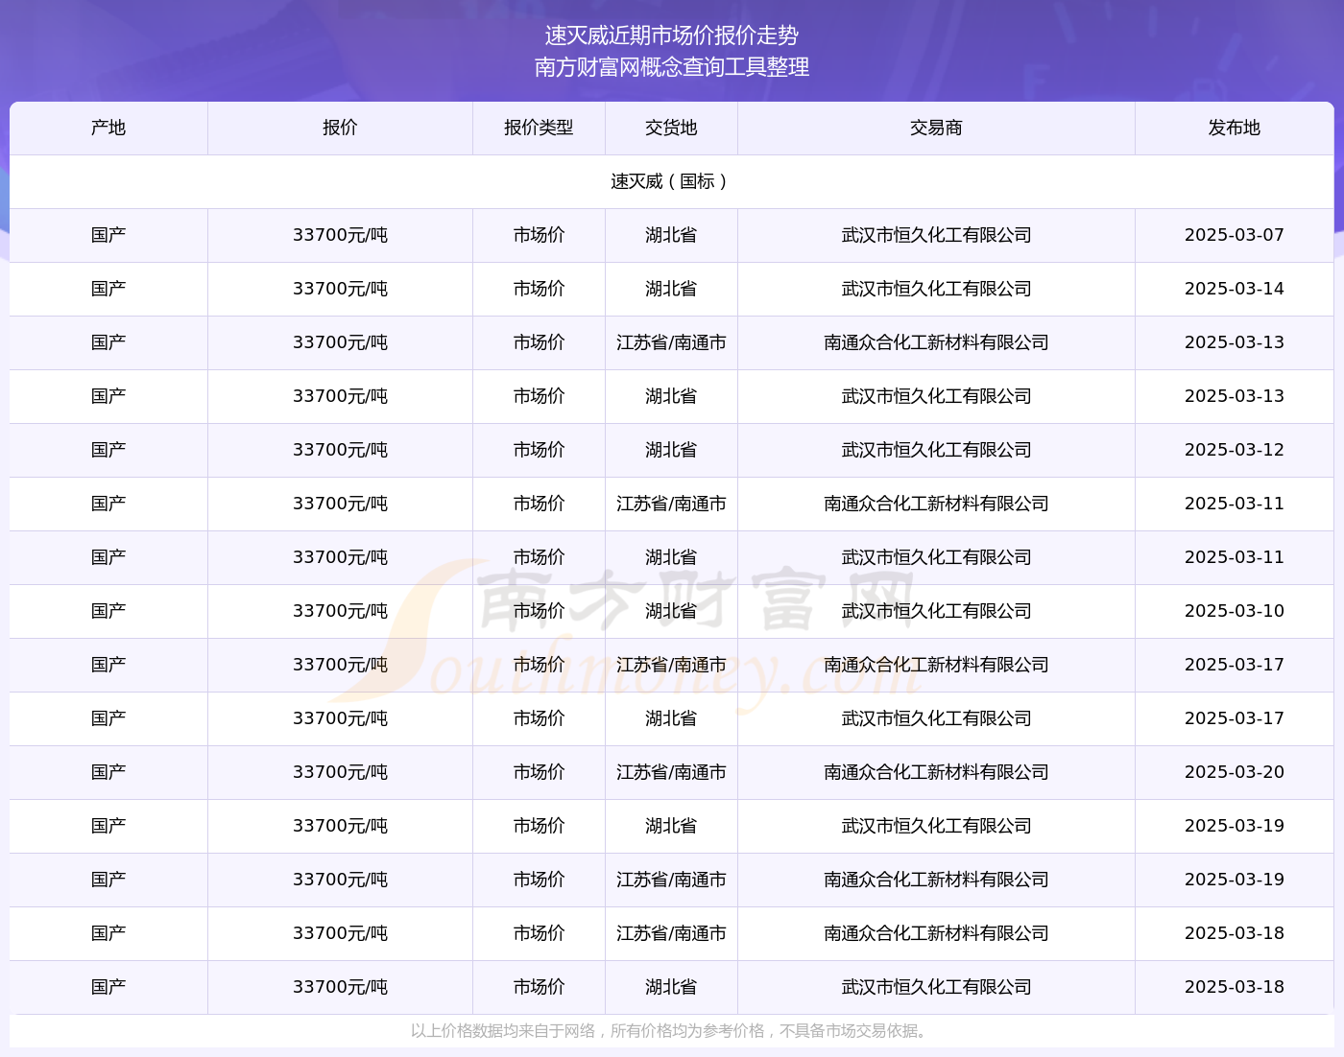
Task: Click 国产 in the 2025-03-10 row
Action: coord(108,611)
